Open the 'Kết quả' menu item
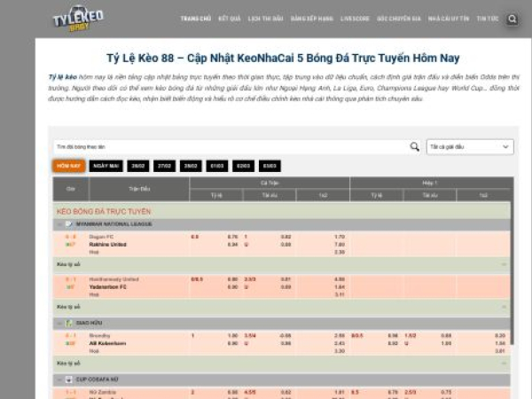This screenshot has height=399, width=532. click(x=229, y=19)
